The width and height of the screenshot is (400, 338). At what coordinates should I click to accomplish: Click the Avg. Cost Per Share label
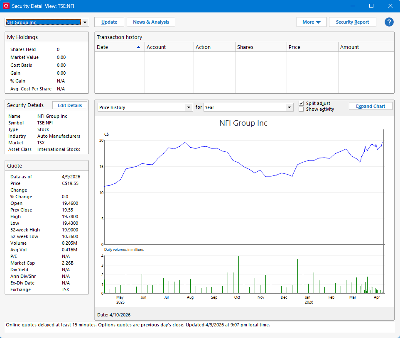click(31, 89)
